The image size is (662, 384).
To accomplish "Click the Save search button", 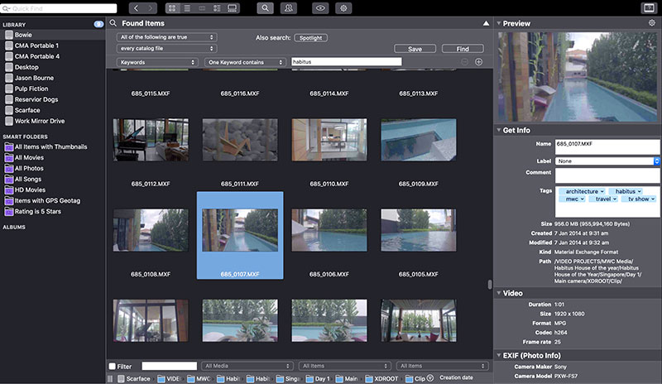I will click(x=415, y=49).
